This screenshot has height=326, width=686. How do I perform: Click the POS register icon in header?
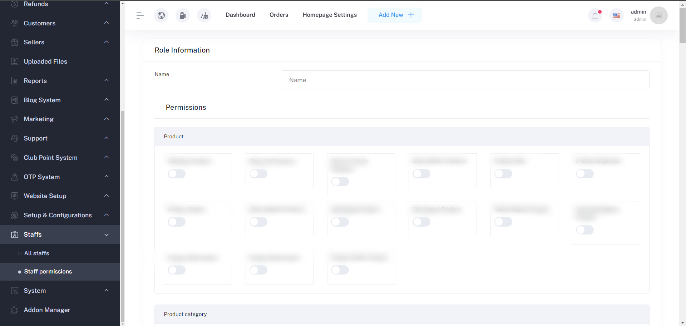183,15
